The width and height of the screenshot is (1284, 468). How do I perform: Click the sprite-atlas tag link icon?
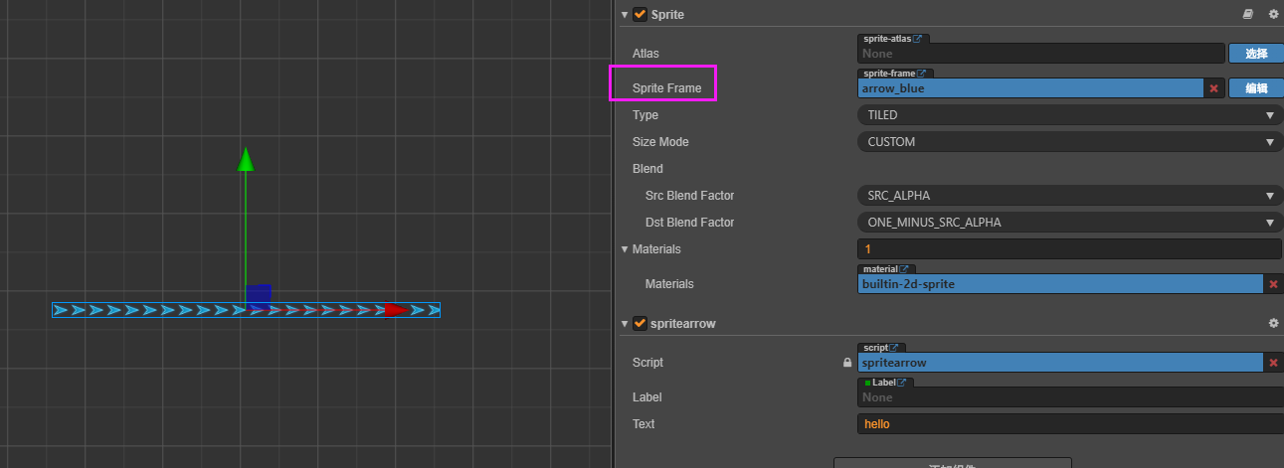[x=917, y=39]
